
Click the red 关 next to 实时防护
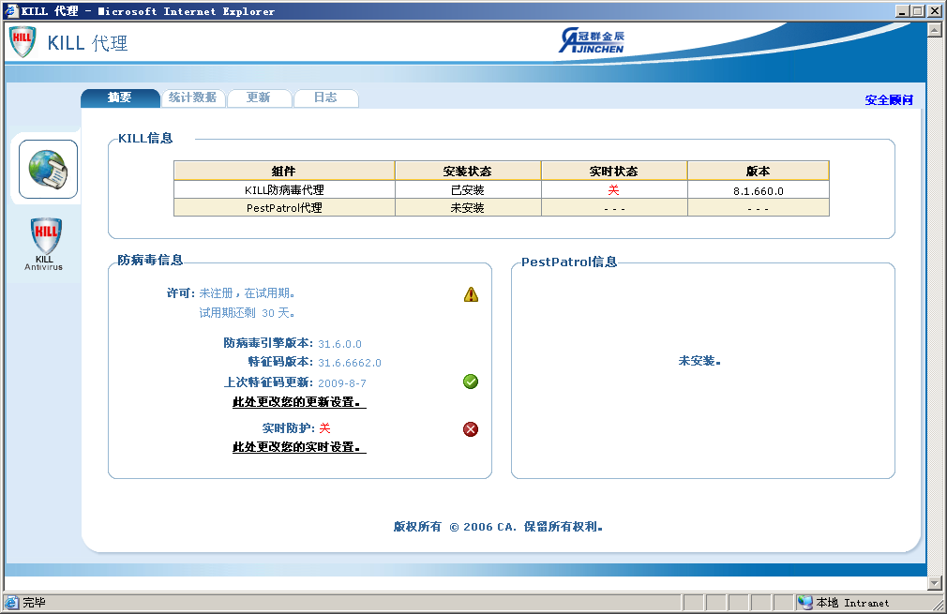tap(325, 428)
